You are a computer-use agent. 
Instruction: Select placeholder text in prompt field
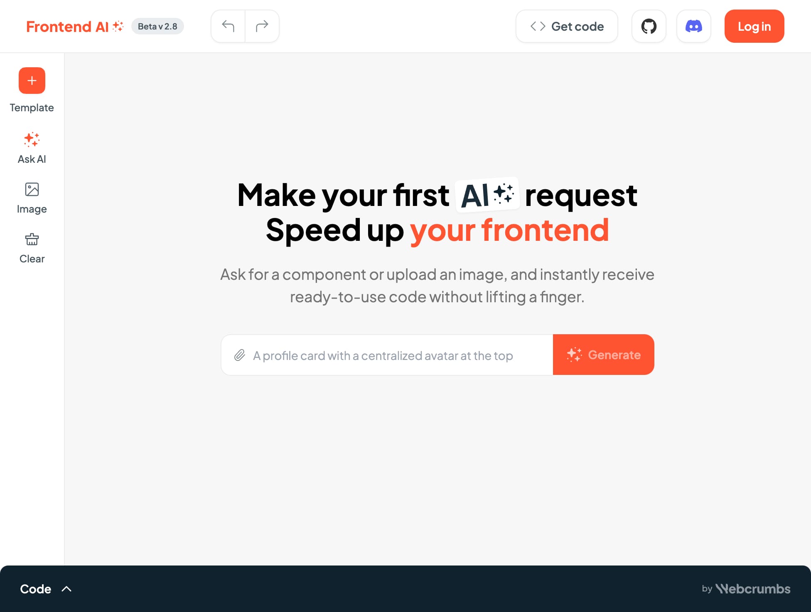pos(383,355)
